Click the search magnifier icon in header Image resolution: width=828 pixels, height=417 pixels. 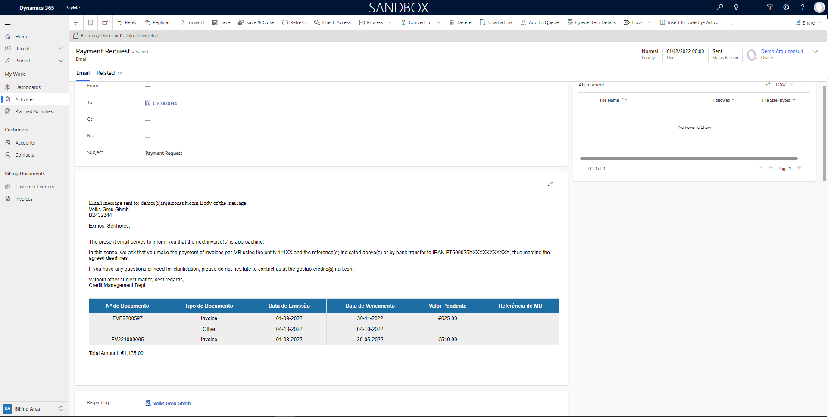pyautogui.click(x=720, y=7)
